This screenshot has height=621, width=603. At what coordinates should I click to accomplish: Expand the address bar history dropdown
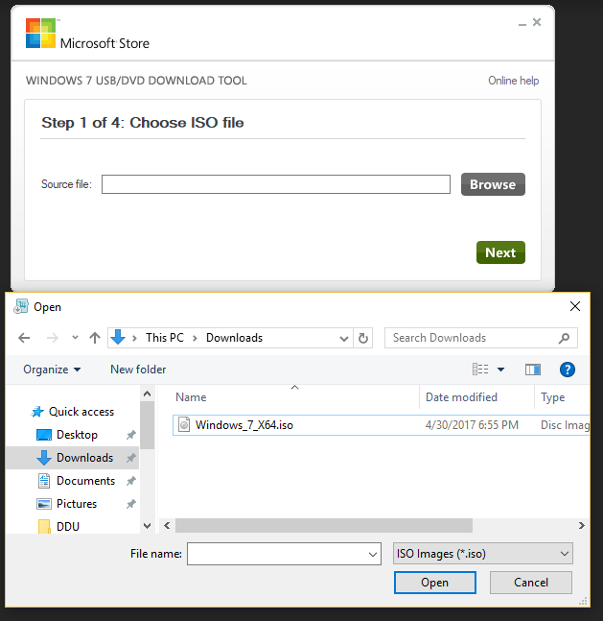coord(344,338)
